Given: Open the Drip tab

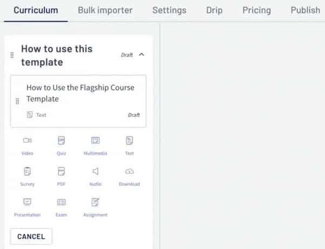Looking at the screenshot, I should pos(214,10).
